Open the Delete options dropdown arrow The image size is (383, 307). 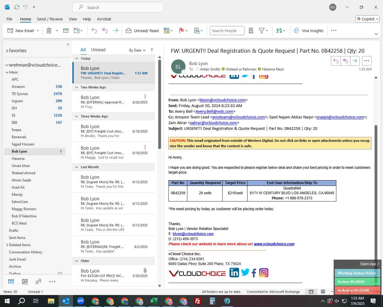pos(57,31)
